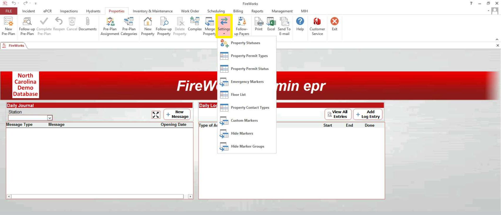Open the Station combo box arrow

pos(50,118)
